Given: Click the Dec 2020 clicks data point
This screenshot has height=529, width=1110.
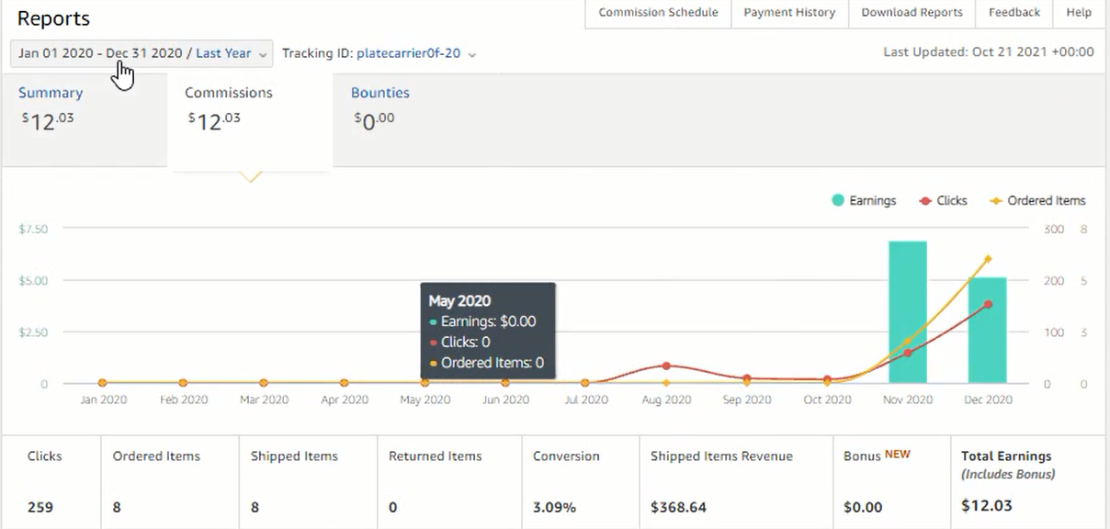Looking at the screenshot, I should point(988,304).
